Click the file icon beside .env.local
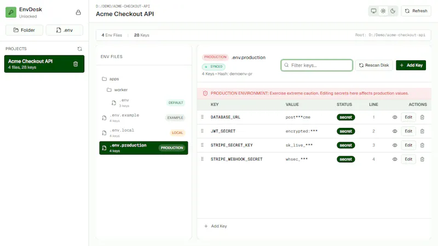This screenshot has width=438, height=246. coord(104,133)
